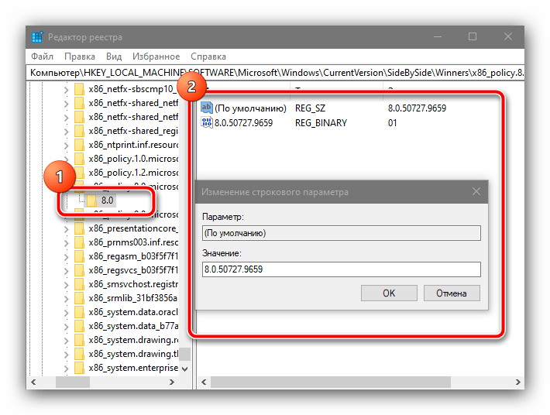The width and height of the screenshot is (550, 415).
Task: Expand the x86_prnms003.inf.resc key
Action: point(67,243)
